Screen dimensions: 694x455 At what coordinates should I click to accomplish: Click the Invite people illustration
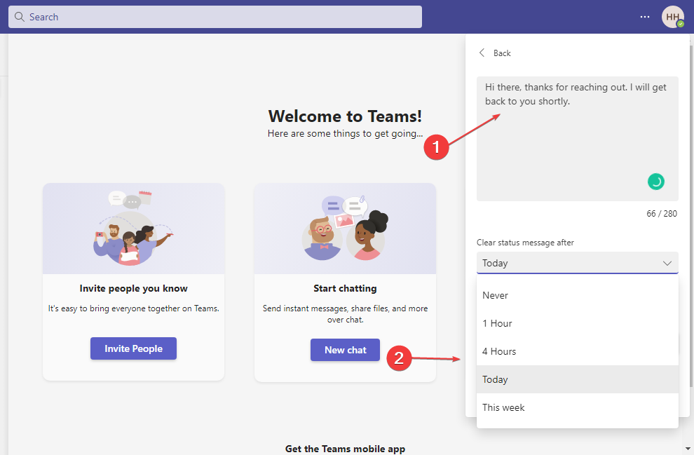[x=133, y=229]
